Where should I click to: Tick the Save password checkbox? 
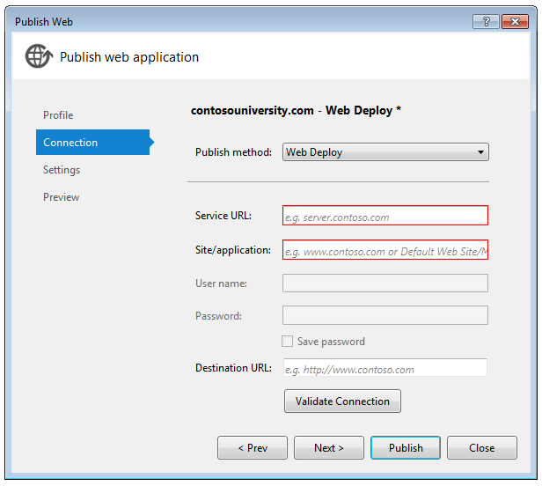point(287,341)
